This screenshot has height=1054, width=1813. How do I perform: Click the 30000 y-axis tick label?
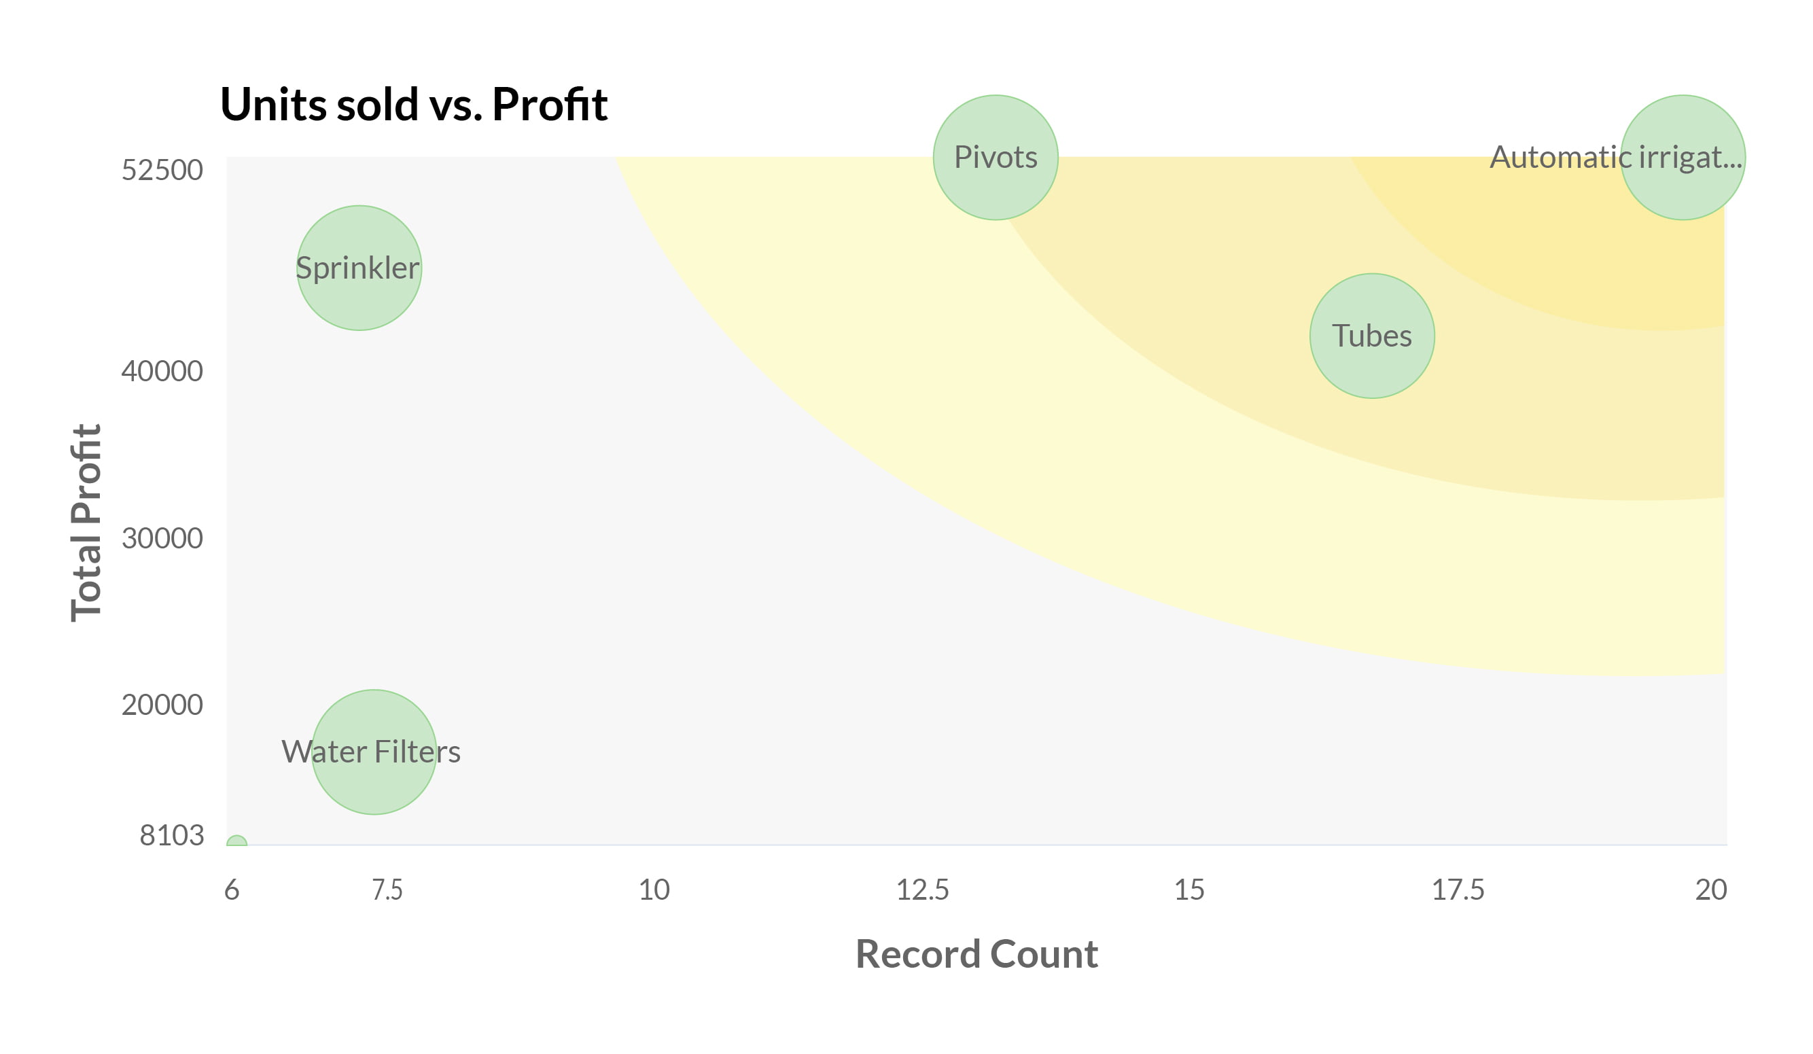pos(162,538)
